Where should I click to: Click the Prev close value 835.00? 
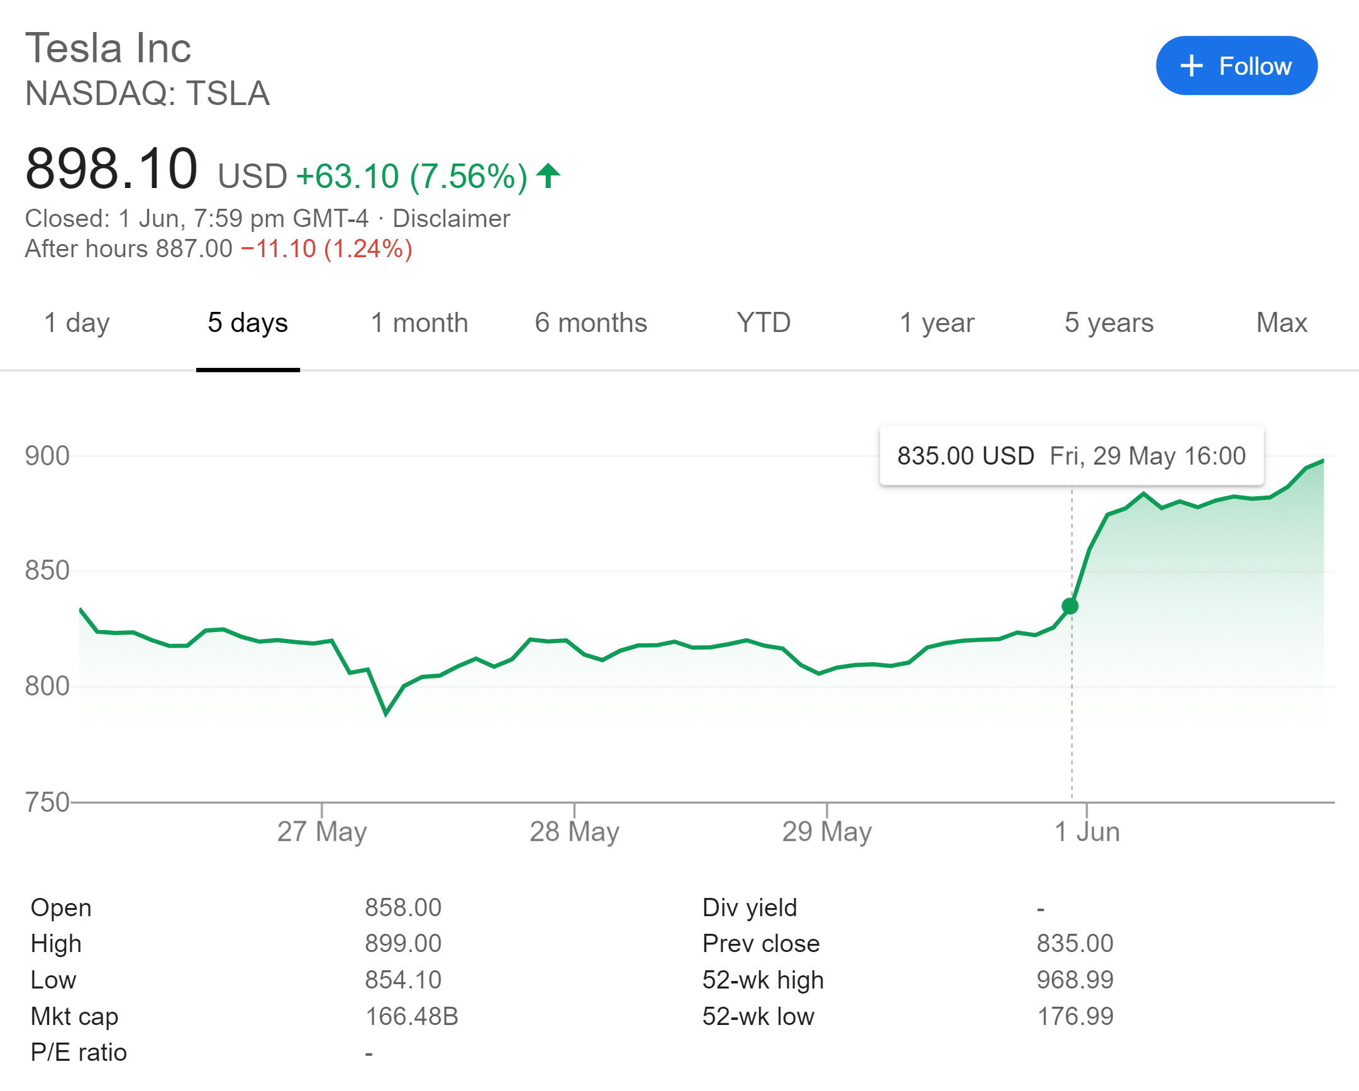pyautogui.click(x=1075, y=943)
